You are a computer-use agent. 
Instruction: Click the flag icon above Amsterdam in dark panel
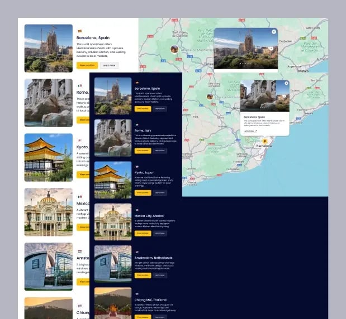point(137,252)
